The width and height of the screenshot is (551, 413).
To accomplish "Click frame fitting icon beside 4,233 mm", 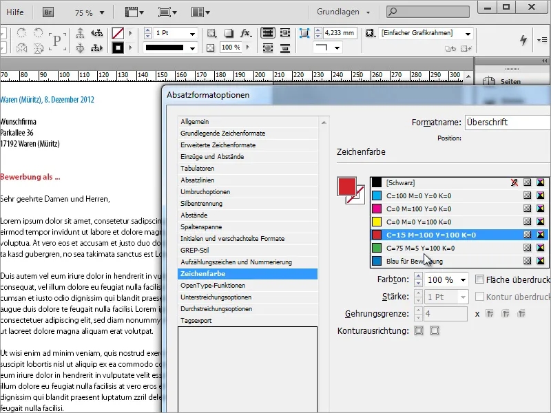I will tap(304, 33).
